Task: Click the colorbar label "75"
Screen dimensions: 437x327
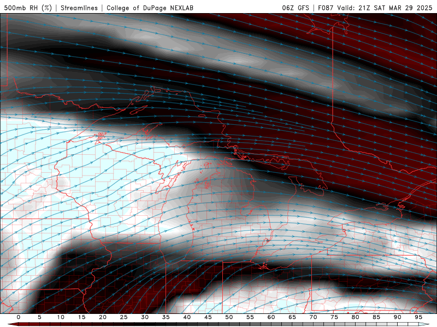Action: click(x=334, y=317)
